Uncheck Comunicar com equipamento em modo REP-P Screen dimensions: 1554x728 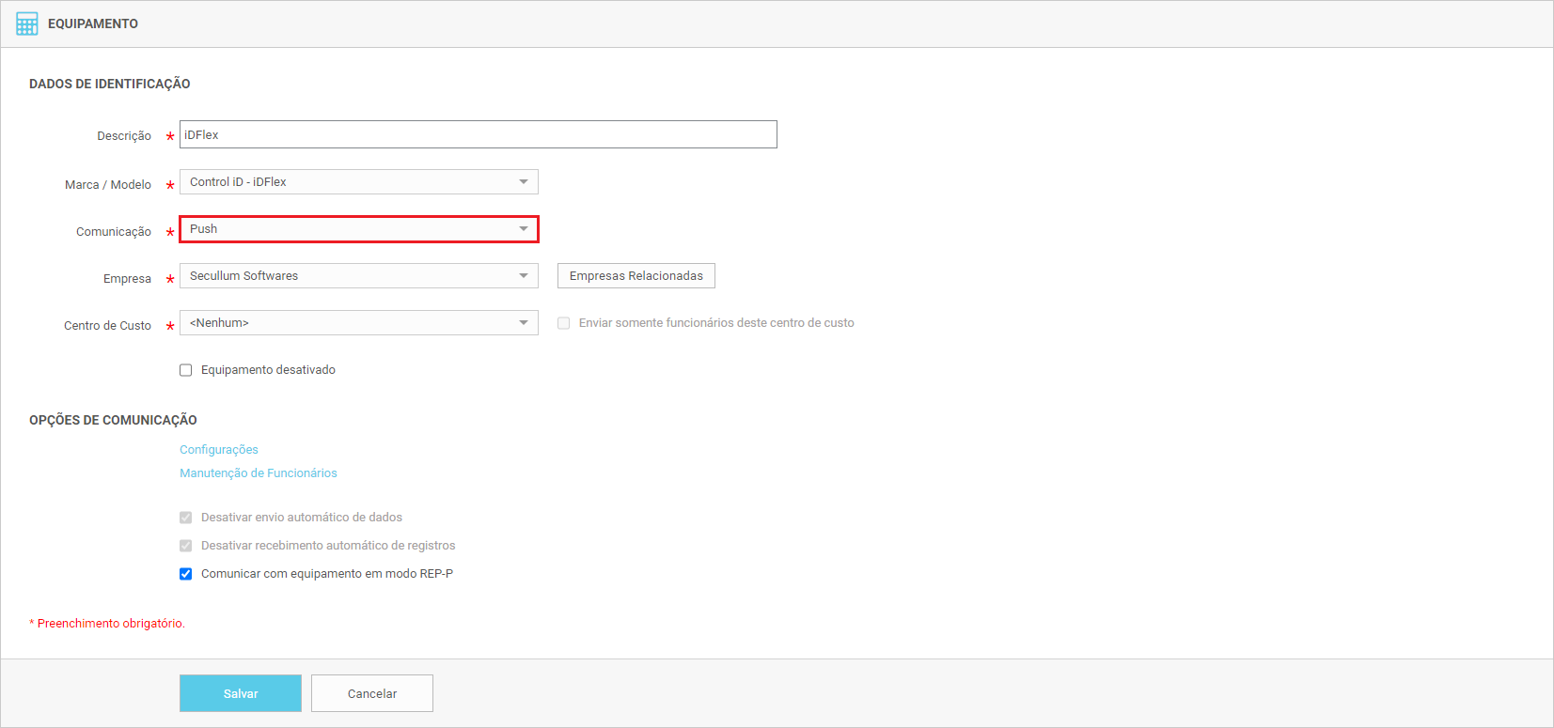[186, 574]
